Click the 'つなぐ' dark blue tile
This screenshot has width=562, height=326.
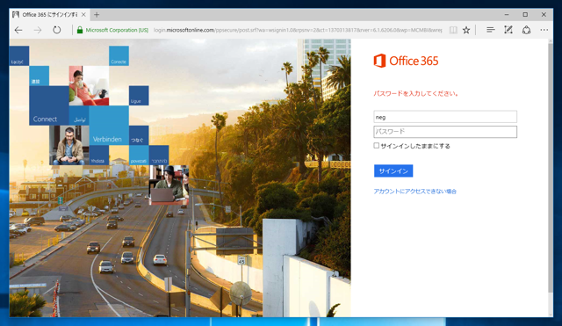(139, 135)
